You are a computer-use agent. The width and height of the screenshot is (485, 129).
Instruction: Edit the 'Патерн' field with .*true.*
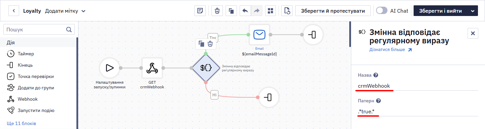coord(418,111)
